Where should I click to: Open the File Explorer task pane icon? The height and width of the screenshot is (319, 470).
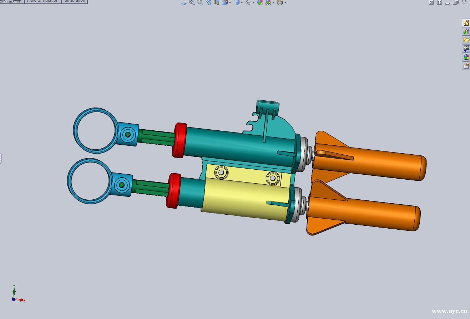point(466,40)
